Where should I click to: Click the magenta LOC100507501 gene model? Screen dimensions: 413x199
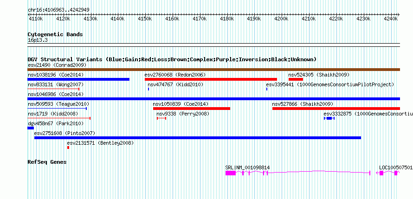tap(388, 173)
